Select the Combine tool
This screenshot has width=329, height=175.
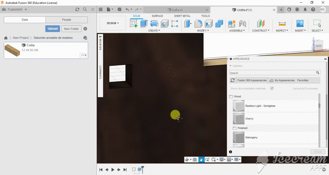219,24
